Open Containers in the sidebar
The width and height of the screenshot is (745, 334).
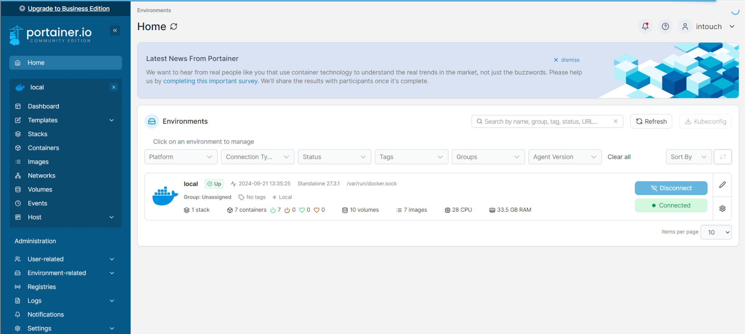[x=43, y=148]
